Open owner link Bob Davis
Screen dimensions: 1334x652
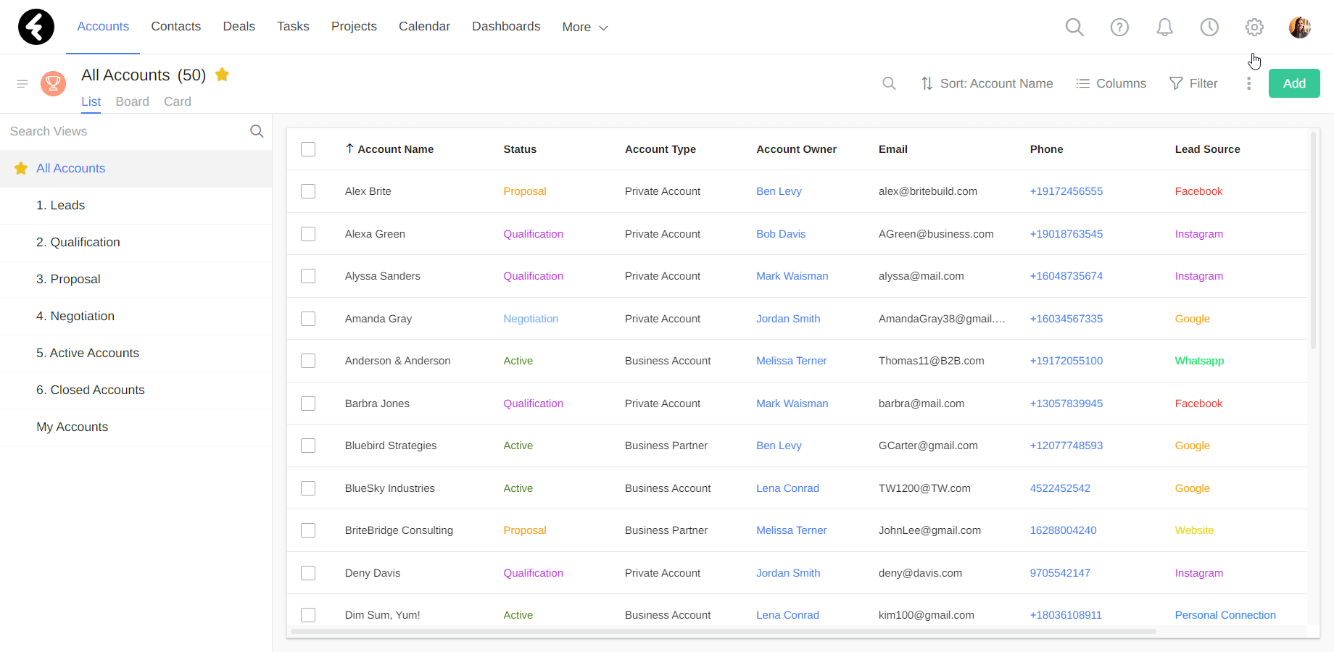(x=781, y=234)
